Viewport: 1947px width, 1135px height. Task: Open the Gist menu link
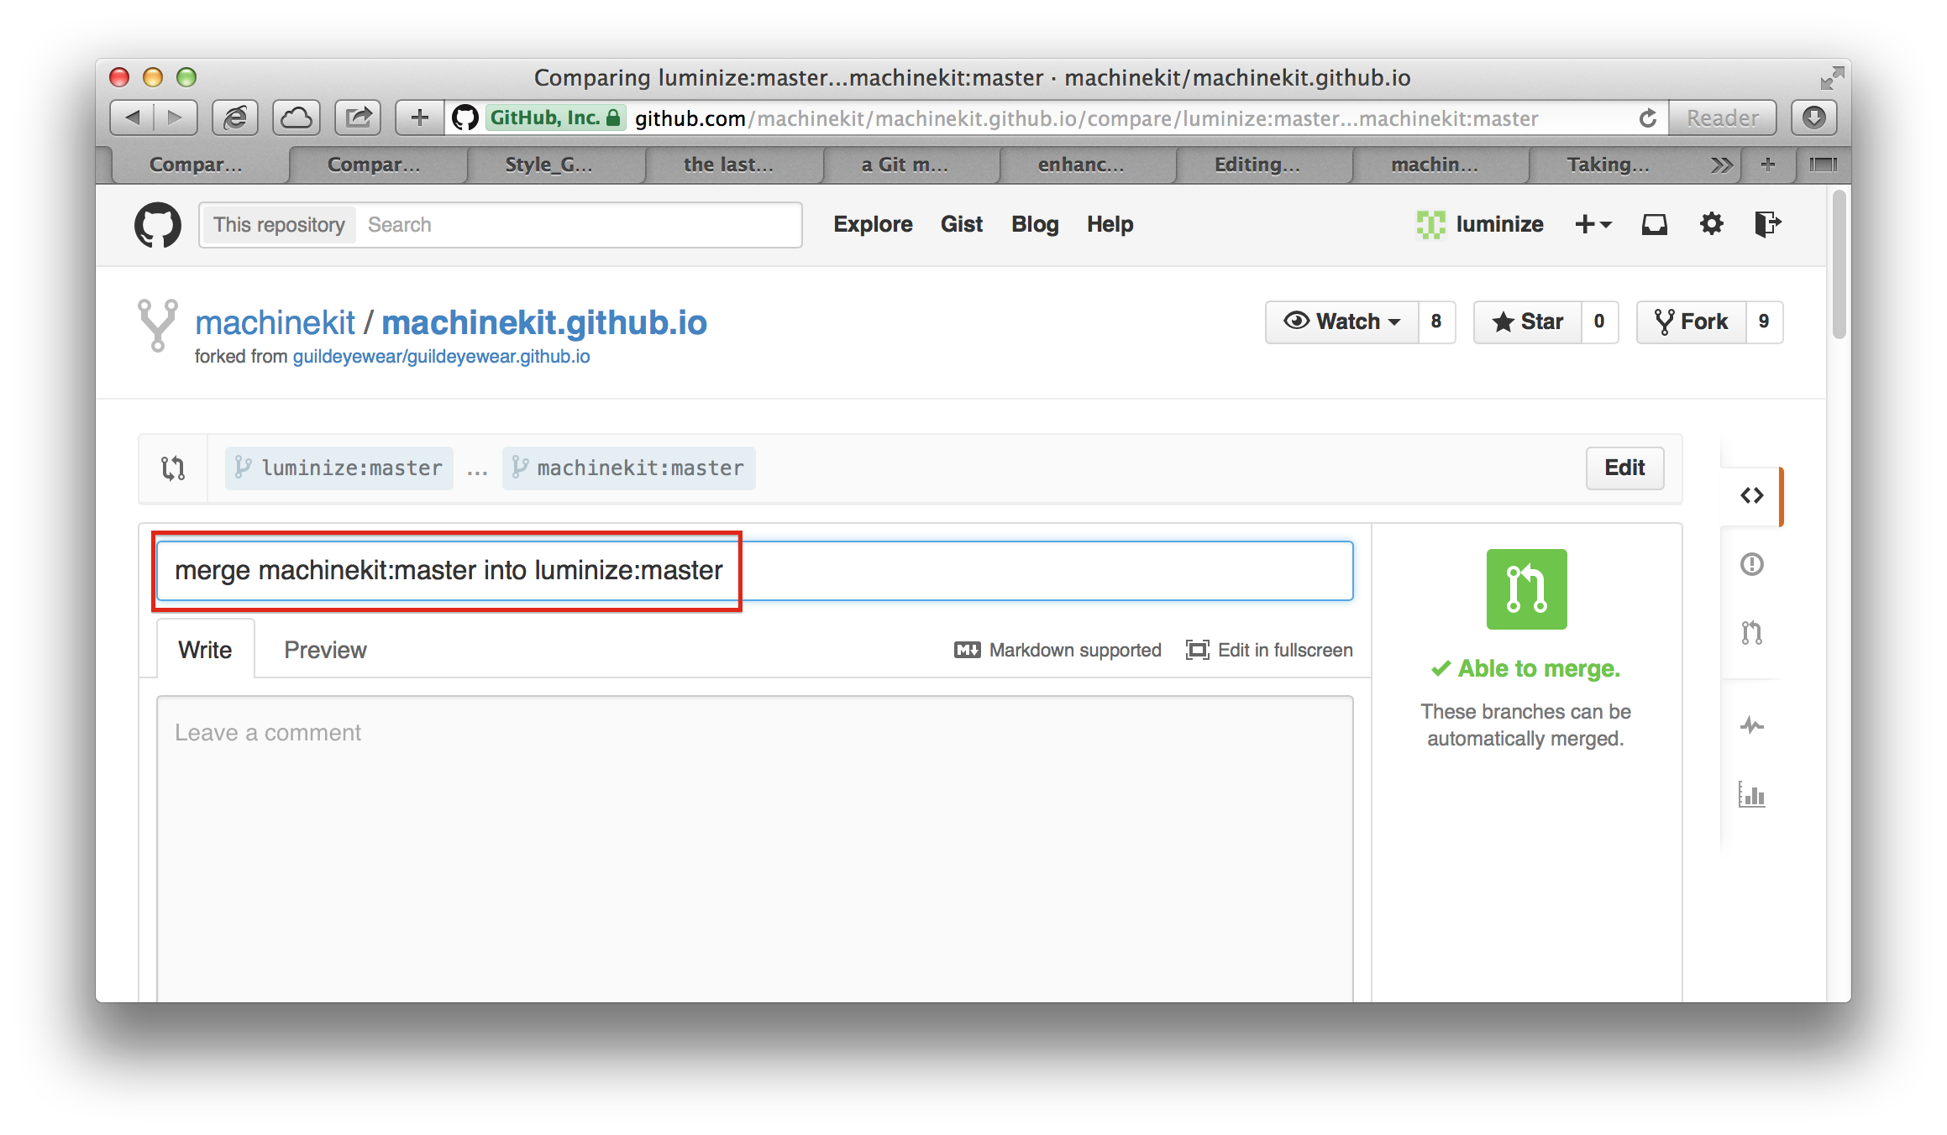(x=961, y=224)
